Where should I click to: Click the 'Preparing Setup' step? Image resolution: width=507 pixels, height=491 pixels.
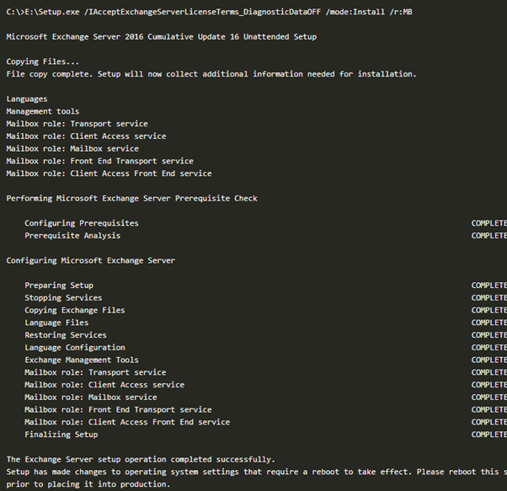tap(59, 286)
